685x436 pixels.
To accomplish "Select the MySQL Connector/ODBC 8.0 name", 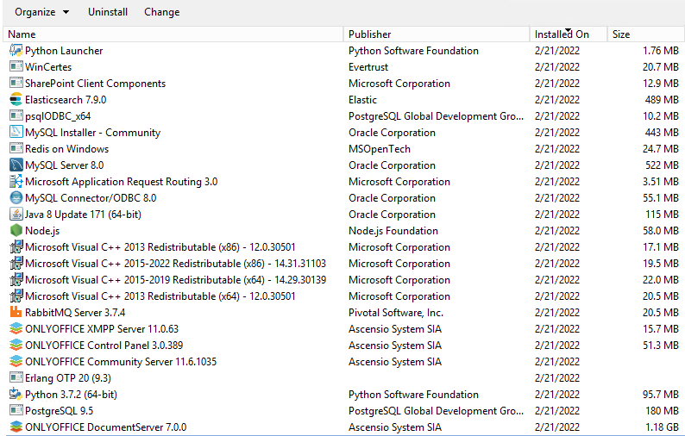I will [x=91, y=197].
